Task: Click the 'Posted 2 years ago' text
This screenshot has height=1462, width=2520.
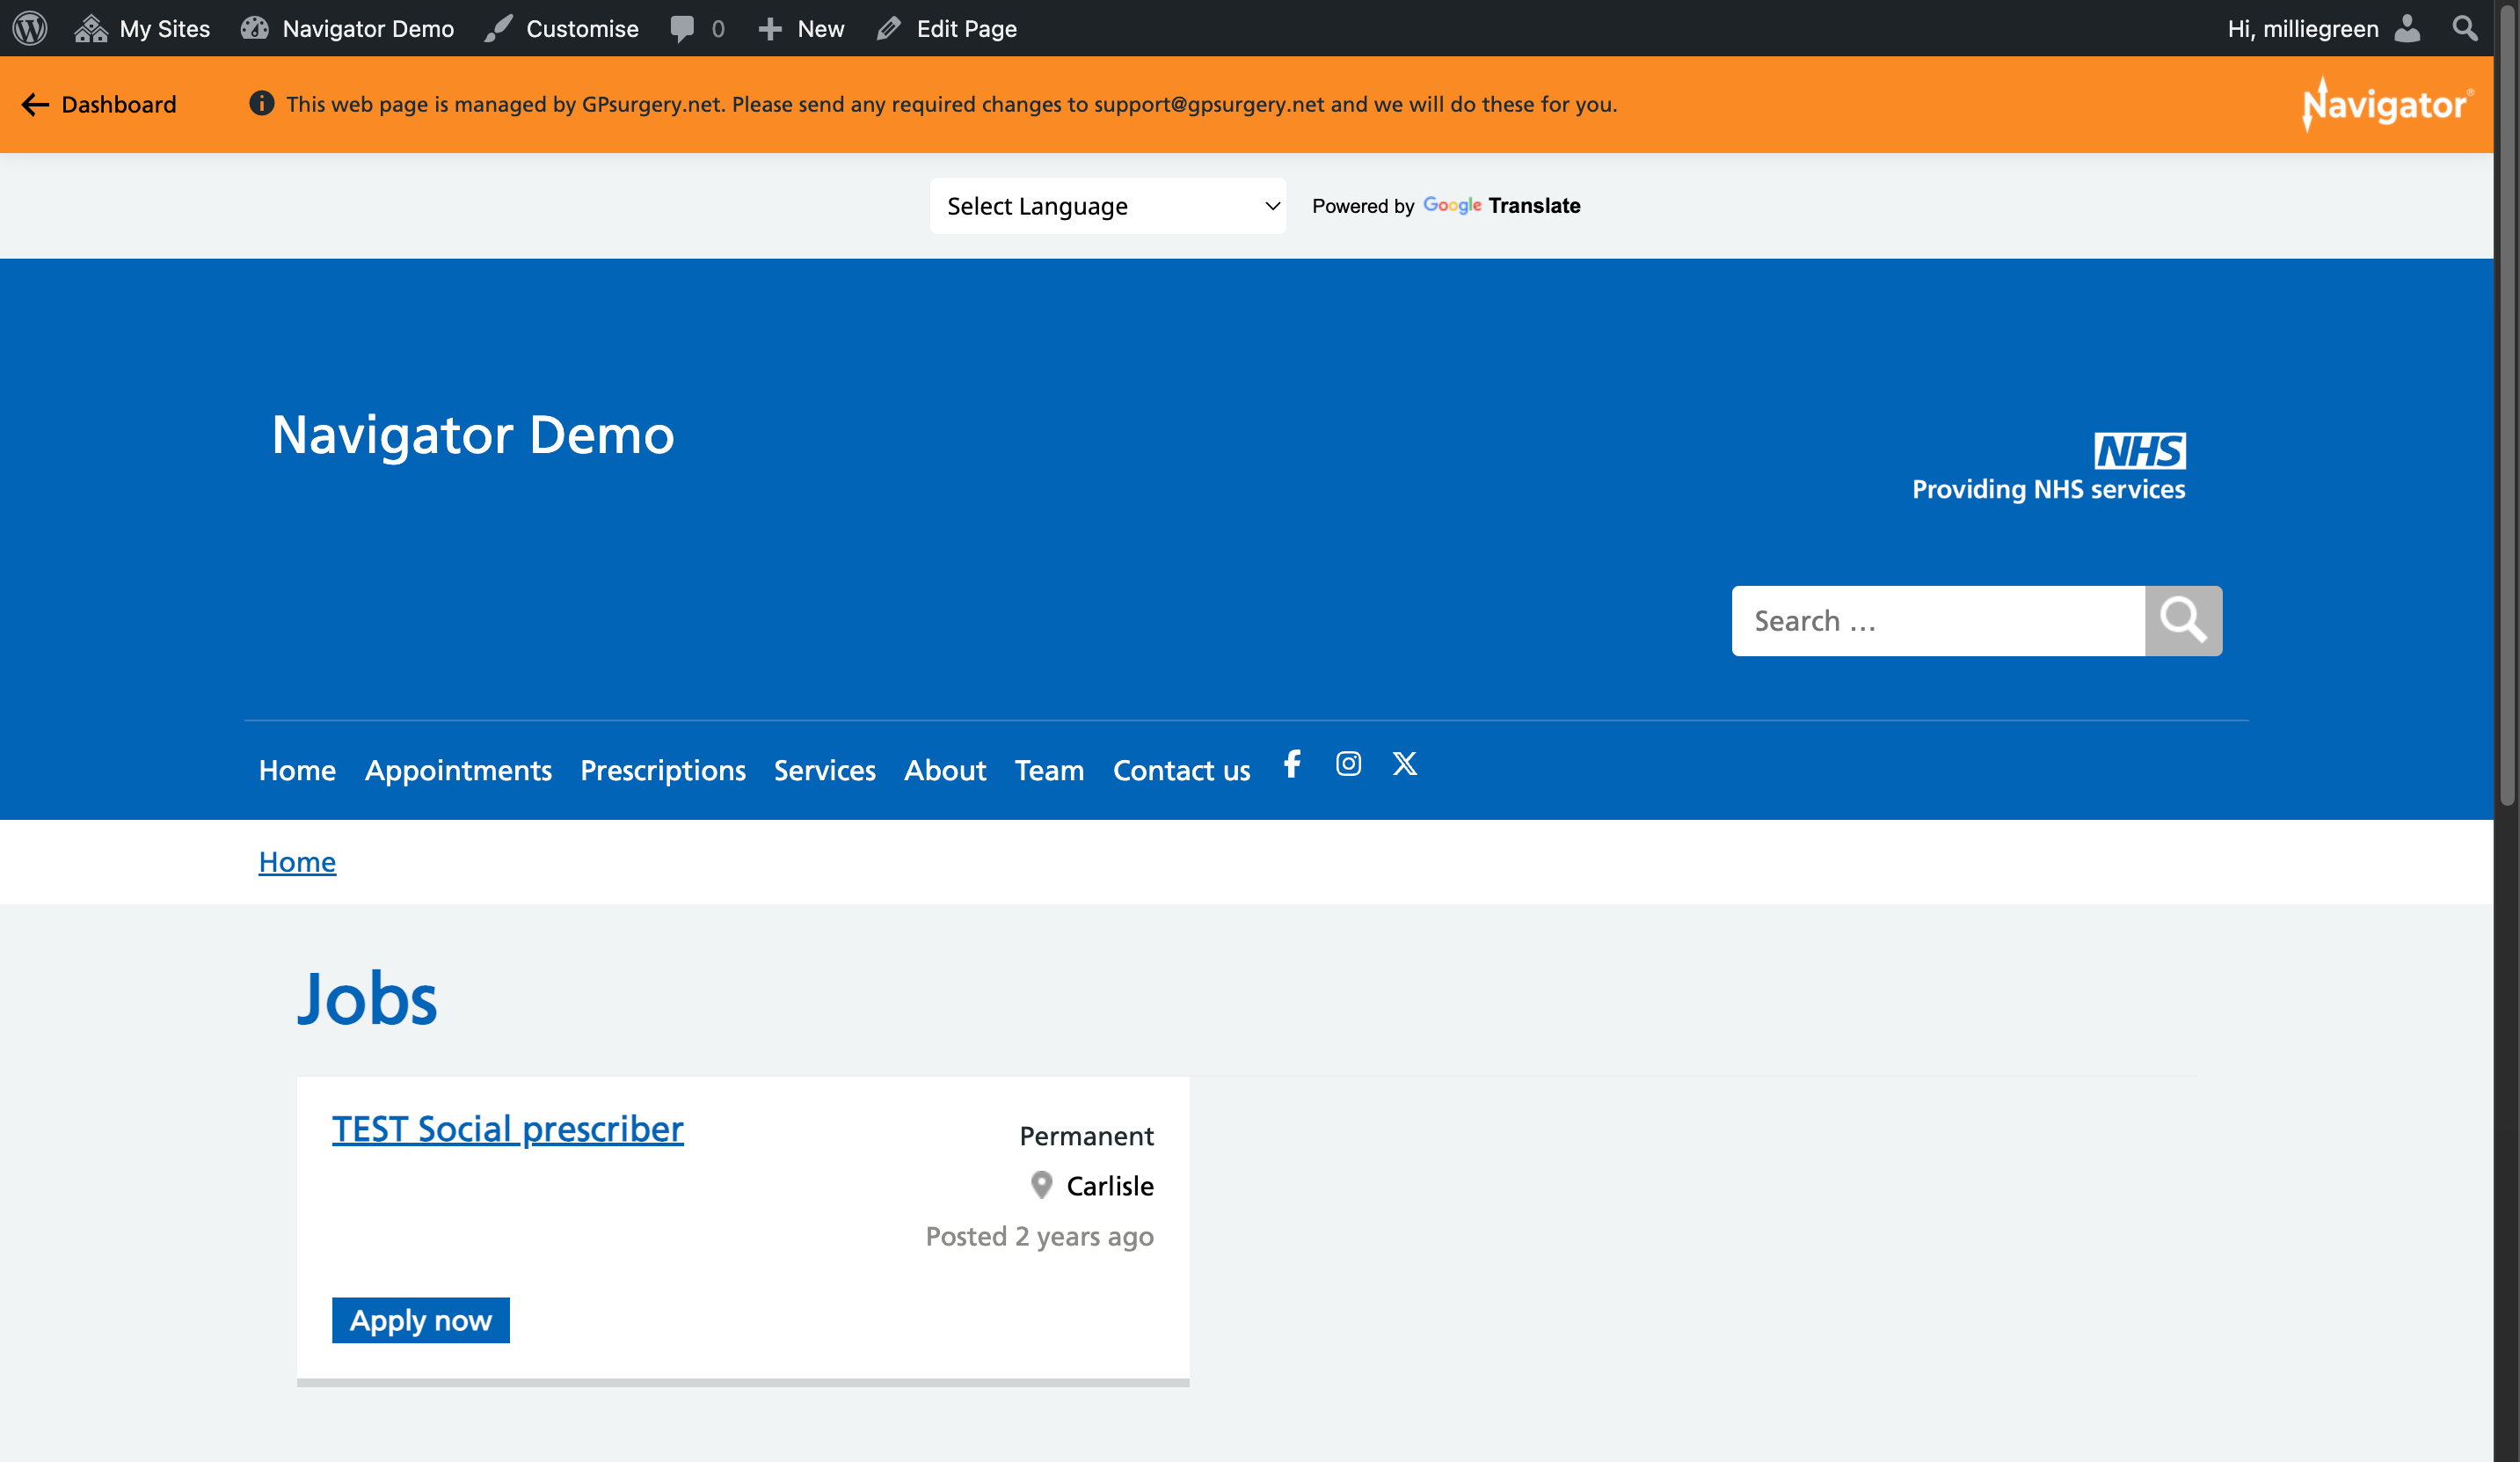Action: click(1039, 1236)
